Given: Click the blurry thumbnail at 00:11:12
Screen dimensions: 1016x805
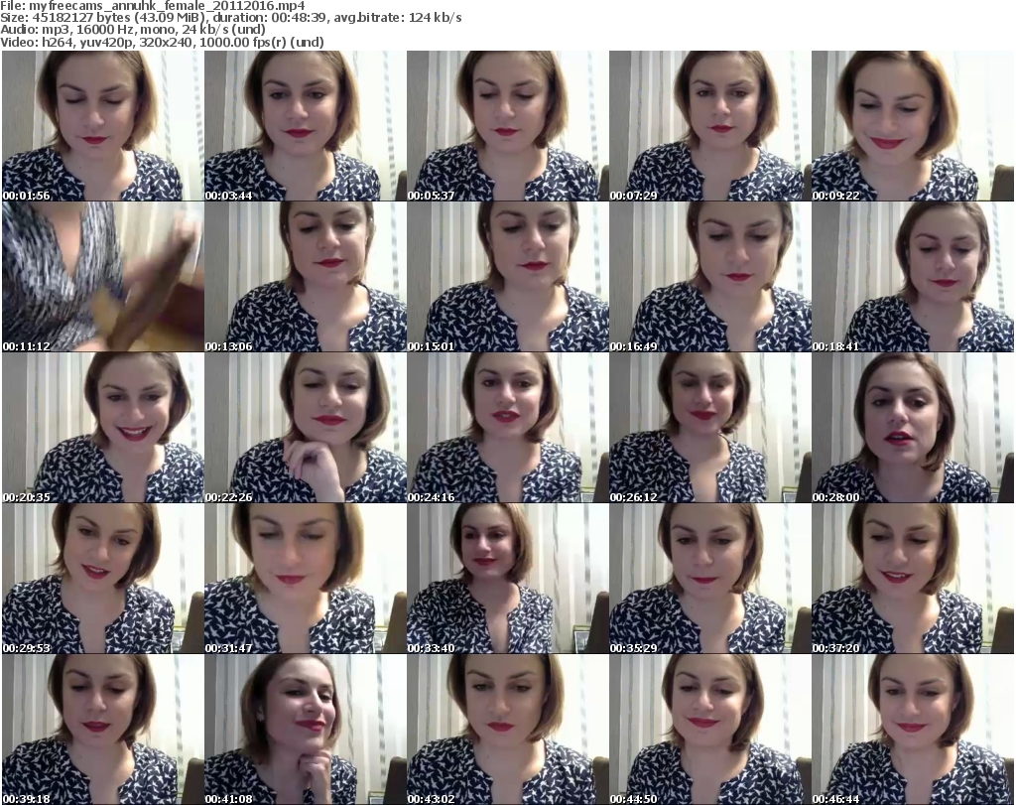Looking at the screenshot, I should [103, 277].
